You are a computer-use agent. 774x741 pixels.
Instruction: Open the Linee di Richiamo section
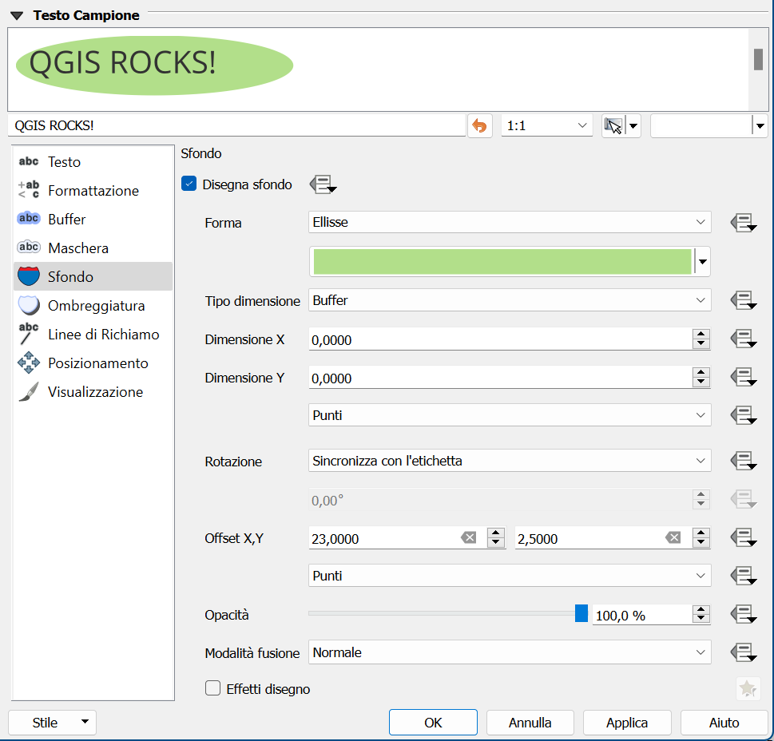(x=93, y=334)
